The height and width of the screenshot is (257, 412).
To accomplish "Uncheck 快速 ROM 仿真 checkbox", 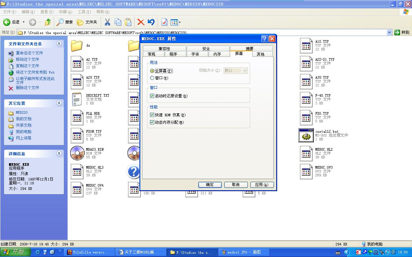I will 152,115.
